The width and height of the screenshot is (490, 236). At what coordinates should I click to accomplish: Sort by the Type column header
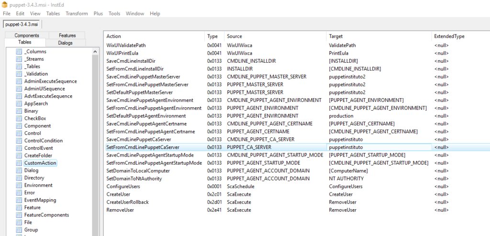[x=214, y=36]
